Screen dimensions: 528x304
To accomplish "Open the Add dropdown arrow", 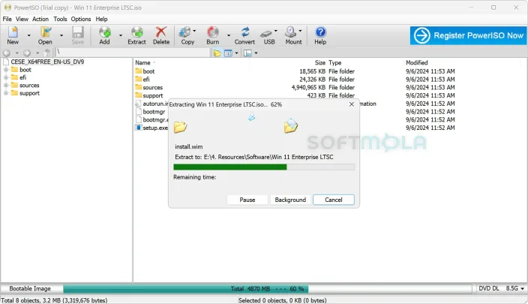I will point(121,35).
